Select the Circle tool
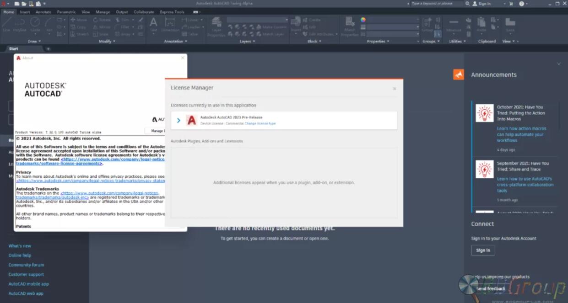The image size is (568, 303). point(35,25)
